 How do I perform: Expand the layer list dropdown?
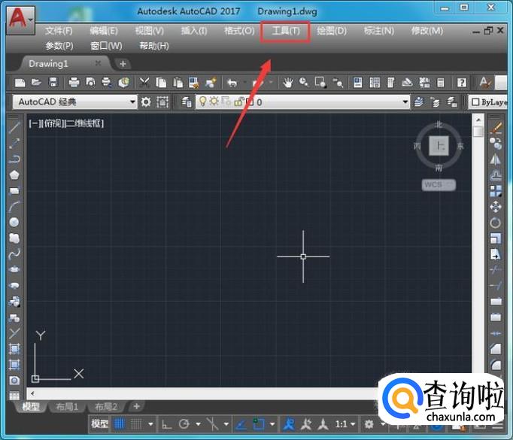pyautogui.click(x=405, y=102)
